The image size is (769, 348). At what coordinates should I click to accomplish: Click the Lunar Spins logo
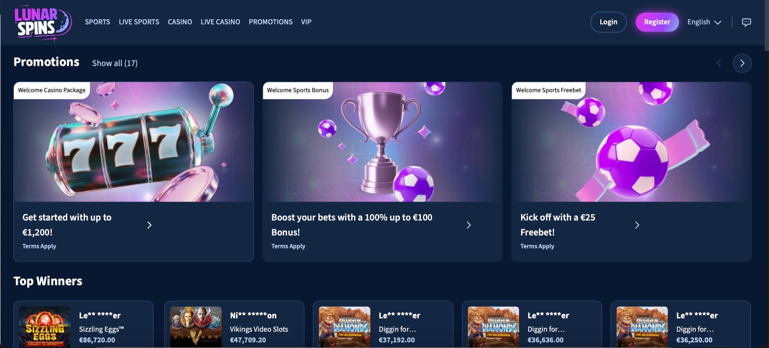[x=43, y=22]
